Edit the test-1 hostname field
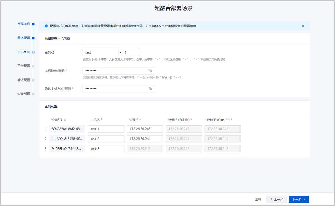Image resolution: width=335 pixels, height=206 pixels. tap(106, 129)
